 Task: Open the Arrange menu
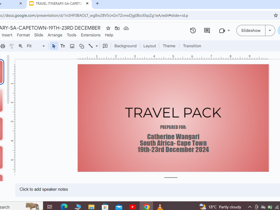coord(55,35)
